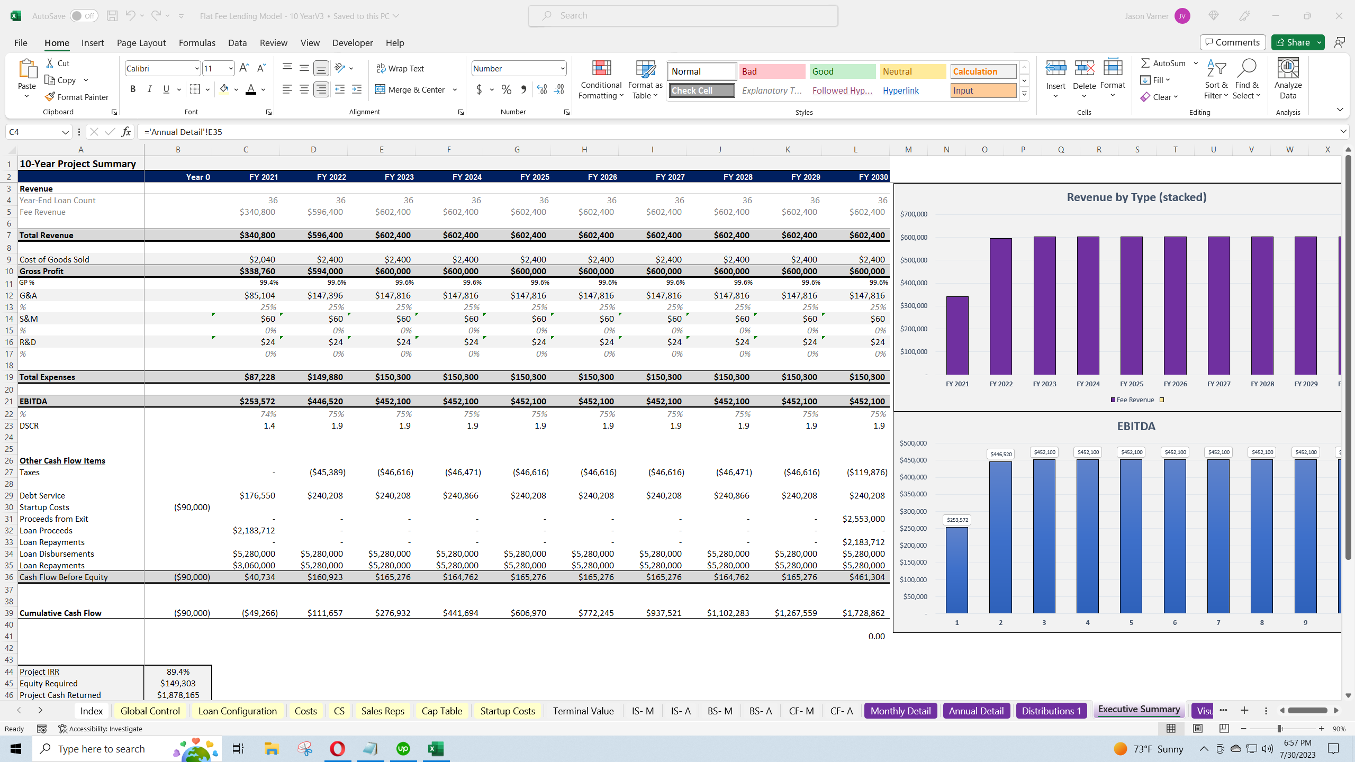Expand the AutoSum dropdown arrow
This screenshot has width=1355, height=762.
tap(1196, 63)
